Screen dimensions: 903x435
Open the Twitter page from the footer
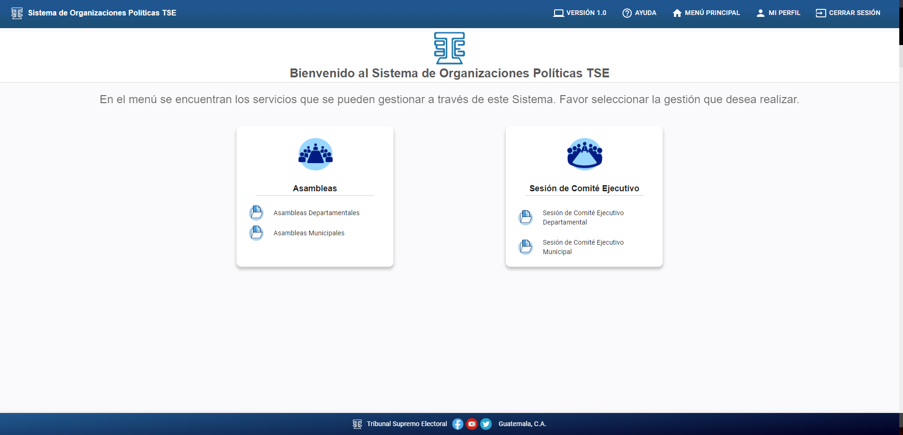click(486, 424)
